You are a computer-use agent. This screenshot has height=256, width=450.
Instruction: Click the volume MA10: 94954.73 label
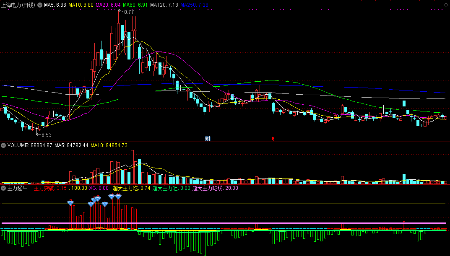point(109,145)
